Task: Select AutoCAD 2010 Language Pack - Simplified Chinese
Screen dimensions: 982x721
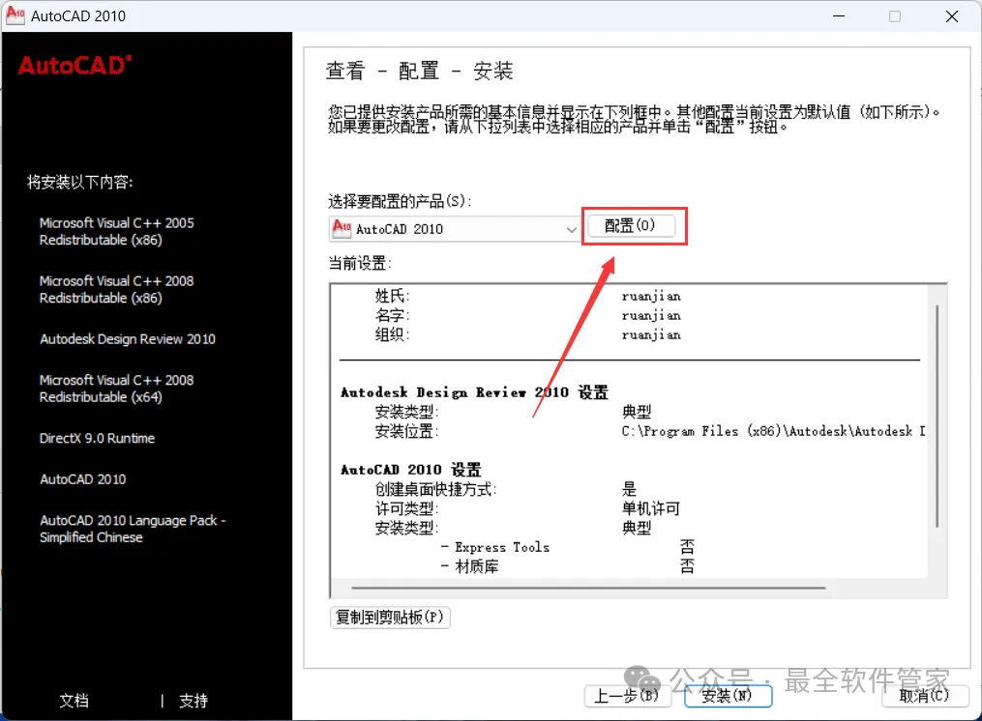Action: pos(133,529)
